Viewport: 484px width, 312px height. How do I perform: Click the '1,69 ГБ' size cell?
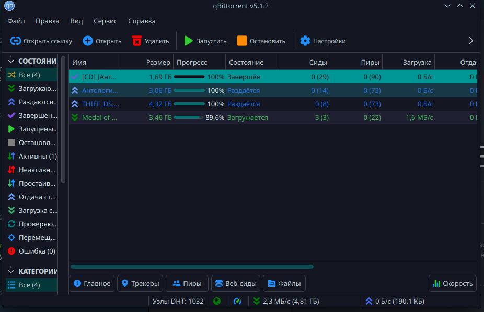160,77
